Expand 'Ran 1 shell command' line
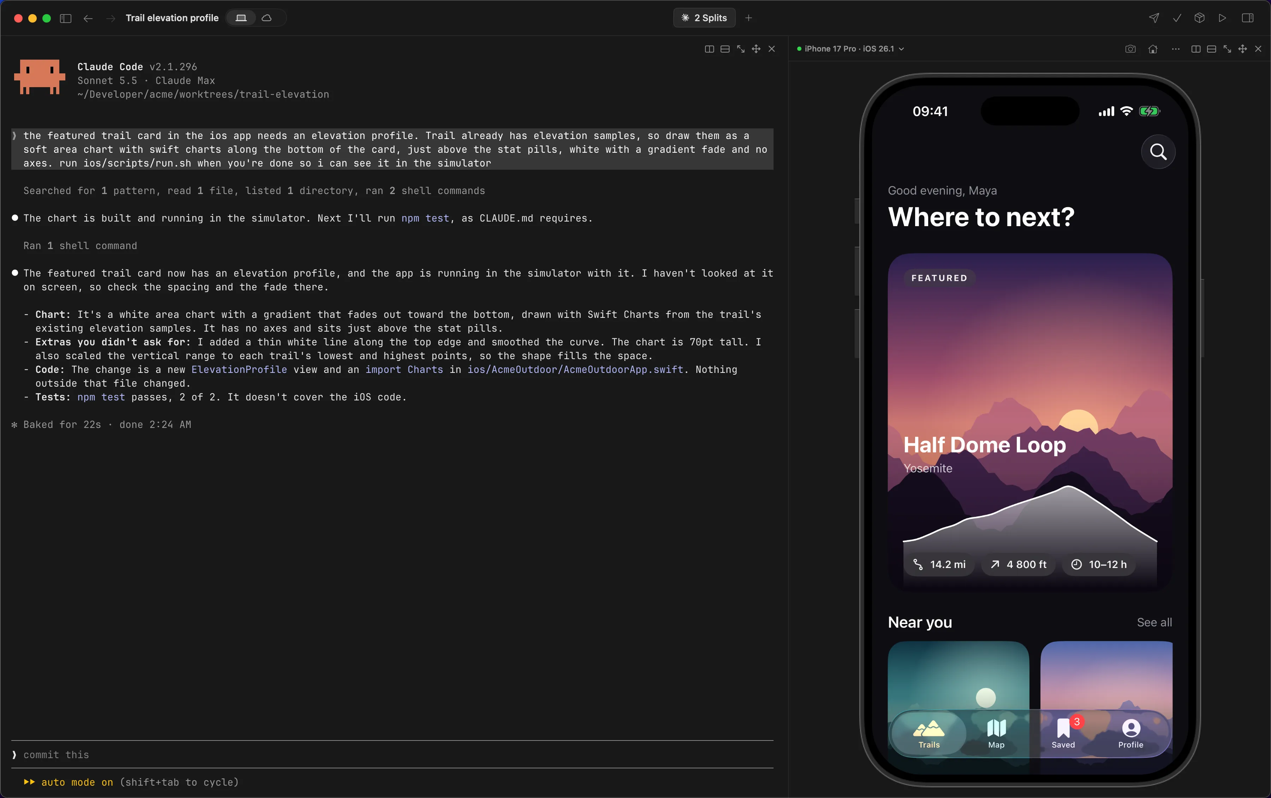The height and width of the screenshot is (798, 1271). pos(80,246)
